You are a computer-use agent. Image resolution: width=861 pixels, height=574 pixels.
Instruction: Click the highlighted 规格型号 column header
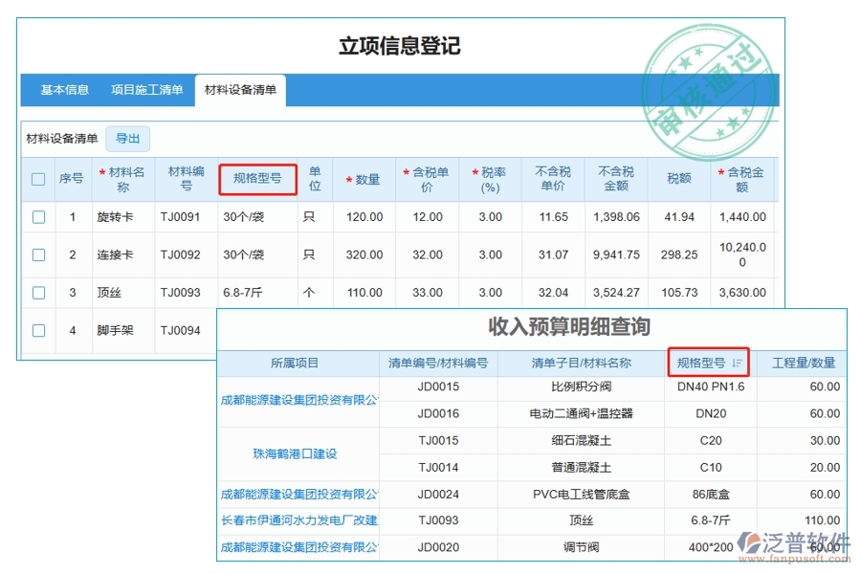pyautogui.click(x=256, y=178)
